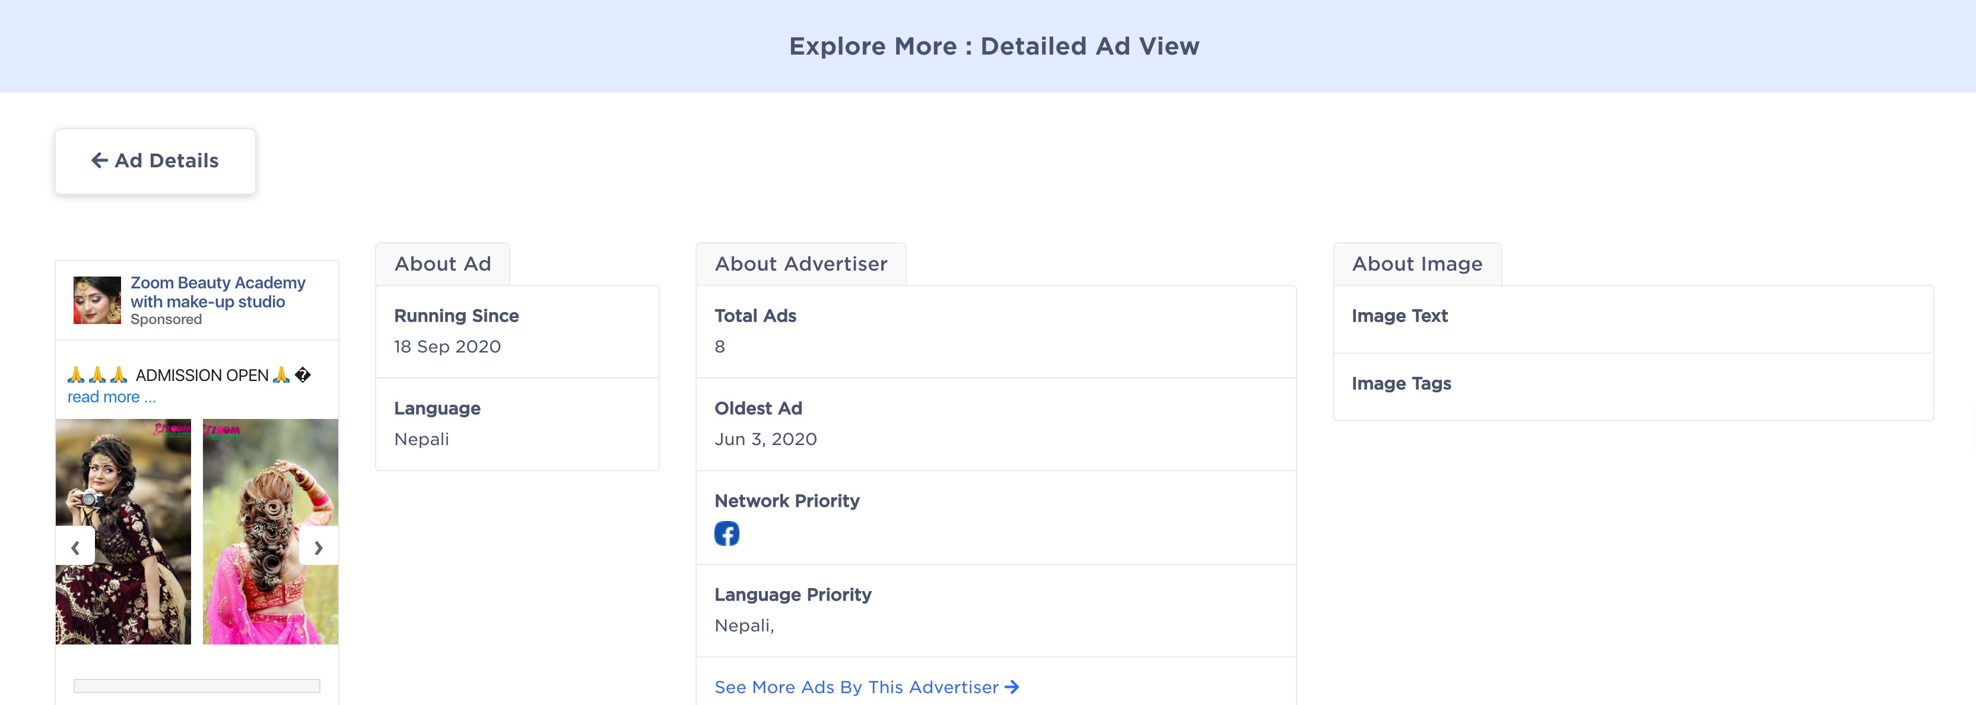Click the Image Tags row
Image resolution: width=1976 pixels, height=705 pixels.
click(1632, 383)
